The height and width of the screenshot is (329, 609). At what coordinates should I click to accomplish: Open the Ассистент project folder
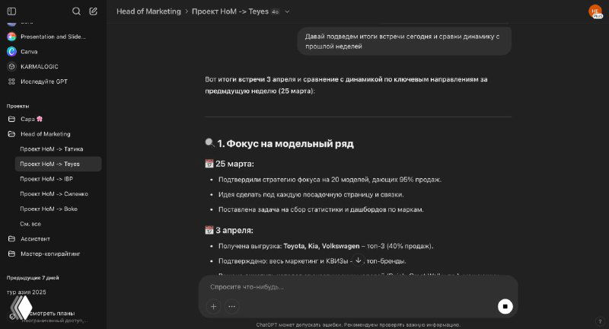pyautogui.click(x=35, y=239)
